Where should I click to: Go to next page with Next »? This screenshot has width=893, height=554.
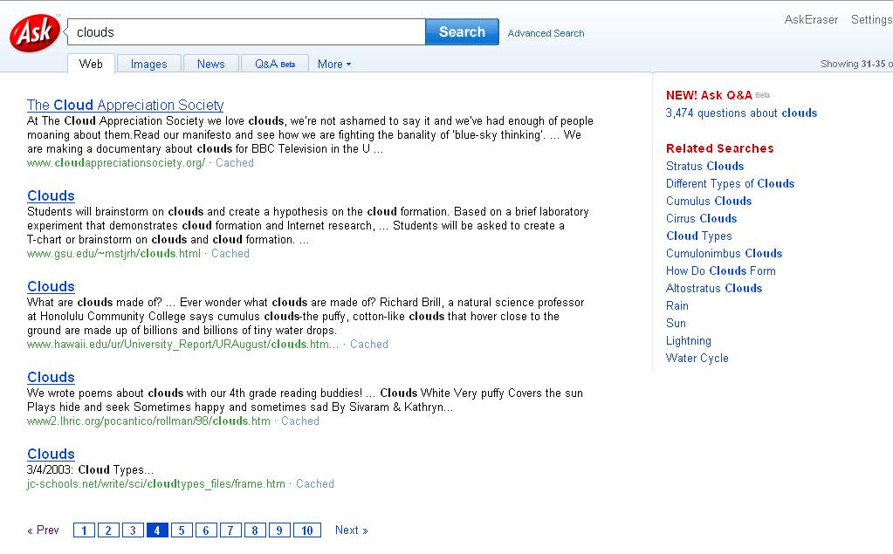[352, 530]
